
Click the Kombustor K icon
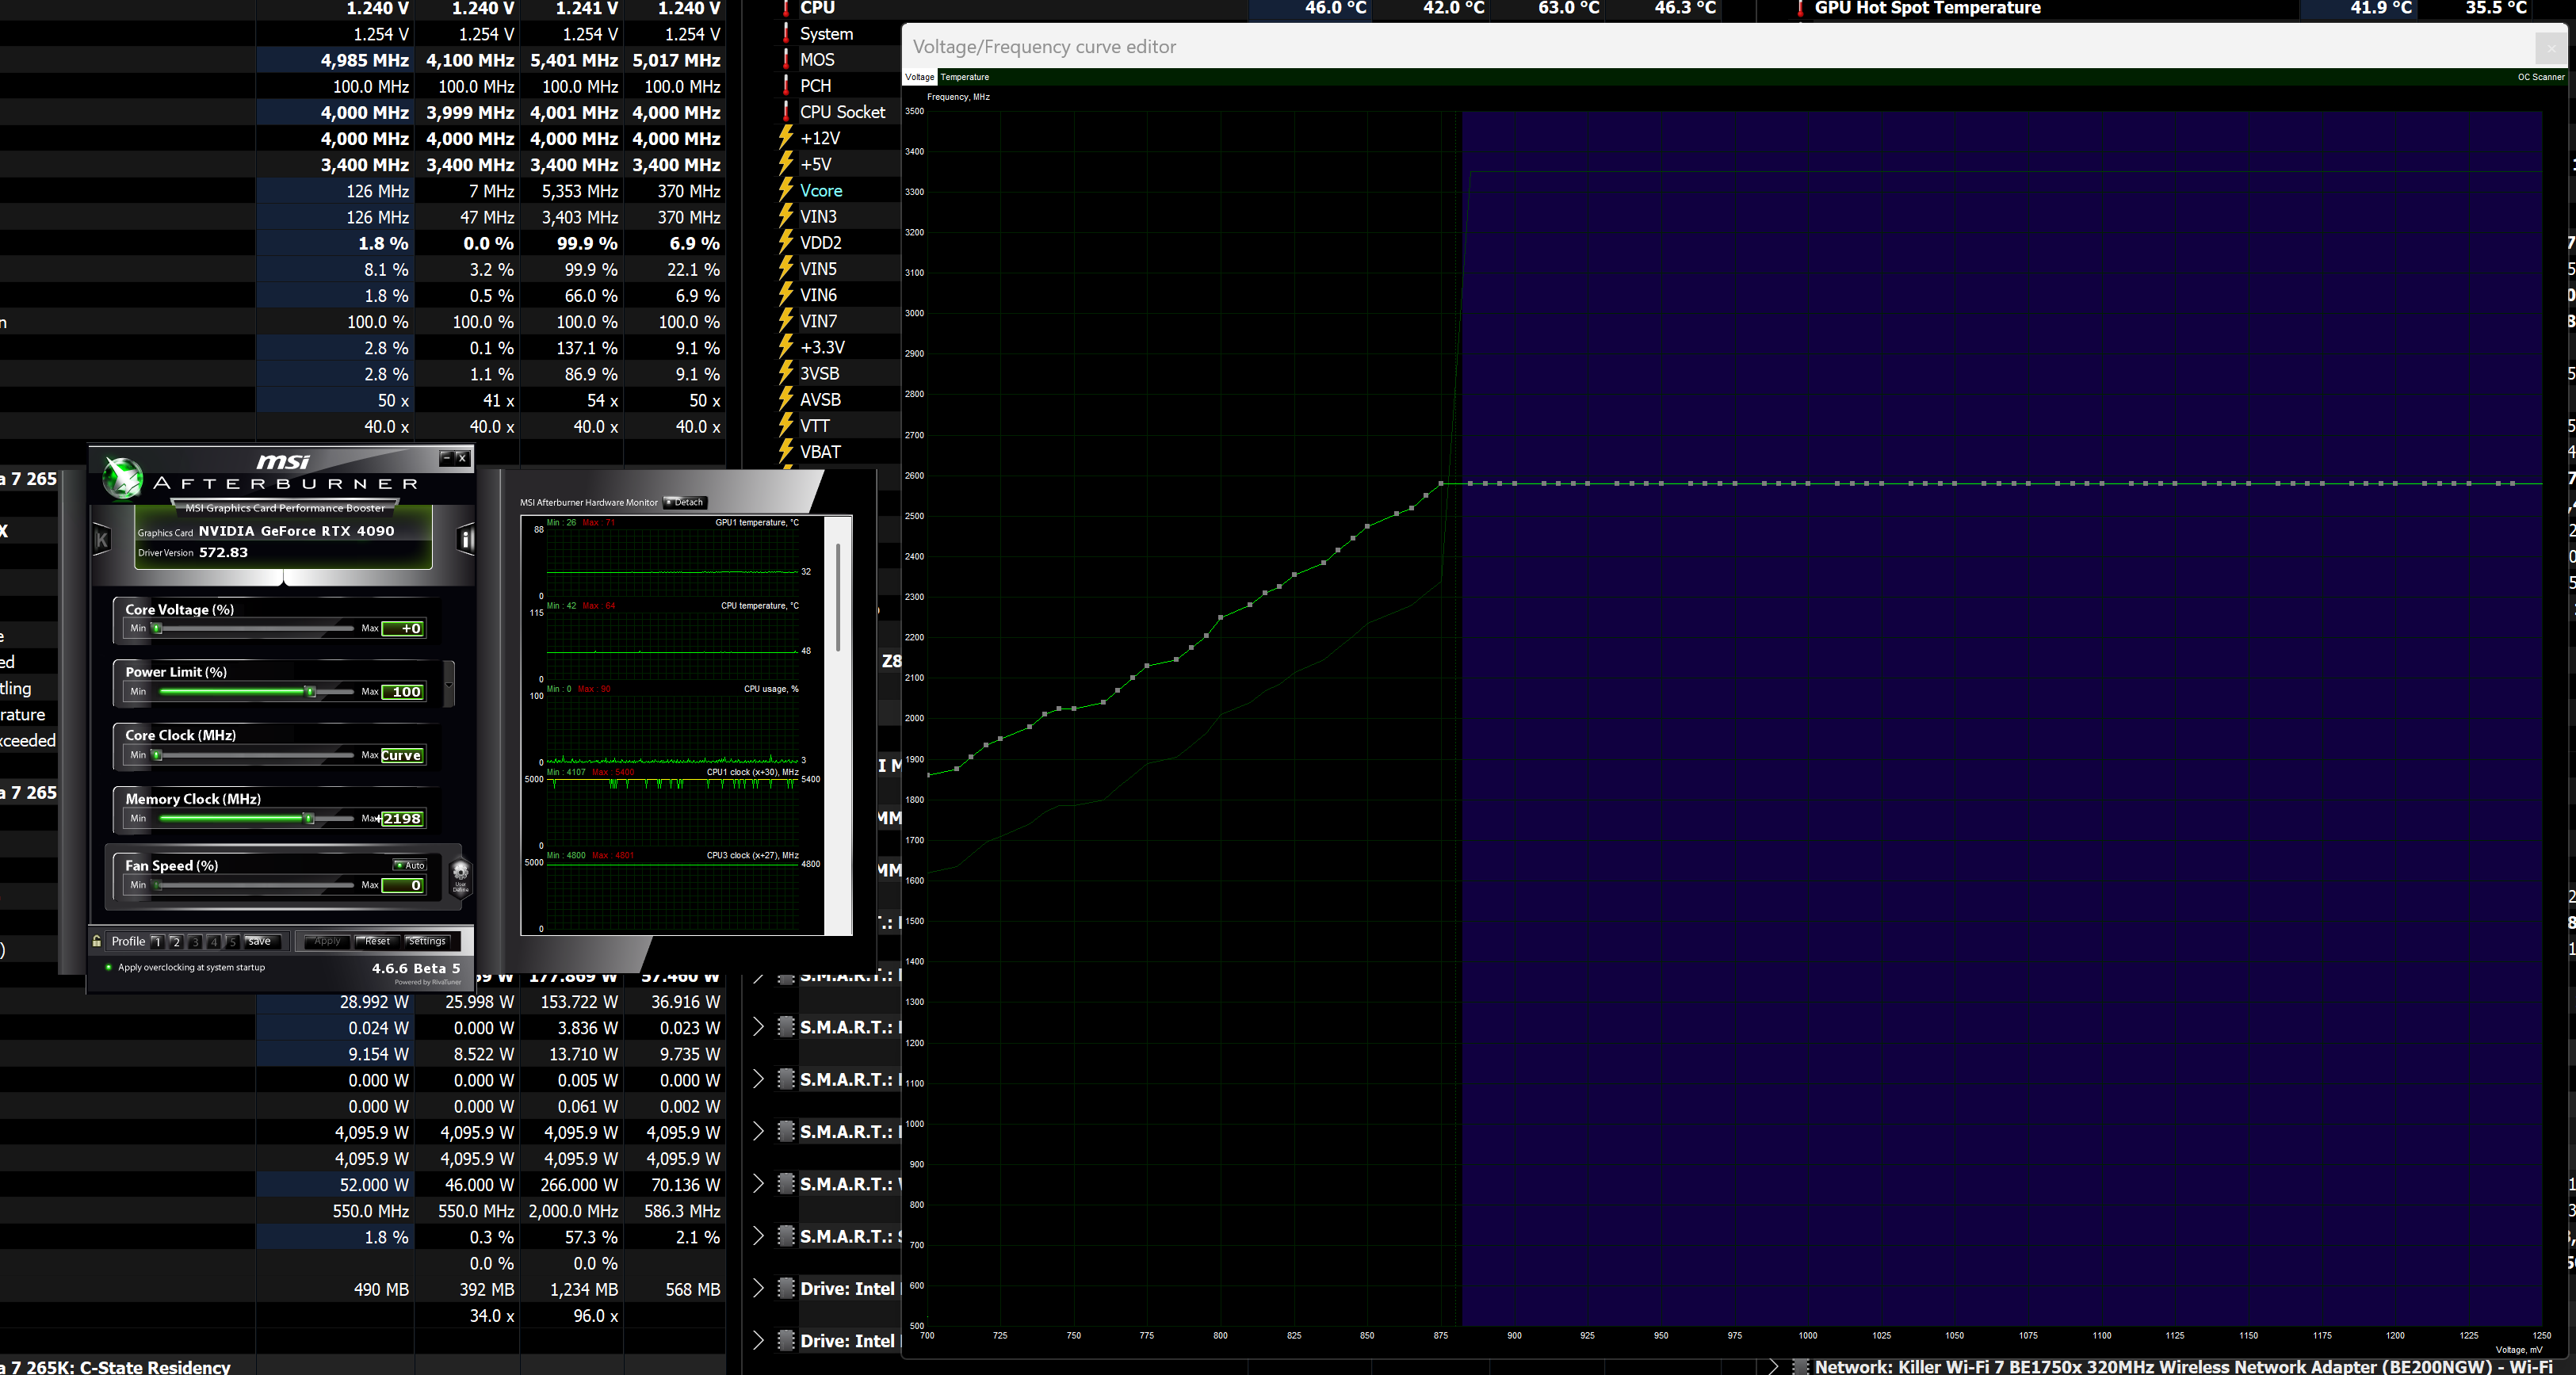[101, 541]
